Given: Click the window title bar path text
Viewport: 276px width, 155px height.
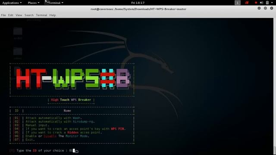Looking at the screenshot, I should point(138,9).
